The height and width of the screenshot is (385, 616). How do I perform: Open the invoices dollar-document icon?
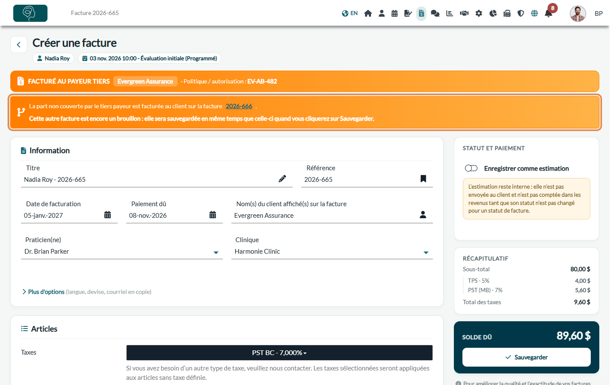421,13
